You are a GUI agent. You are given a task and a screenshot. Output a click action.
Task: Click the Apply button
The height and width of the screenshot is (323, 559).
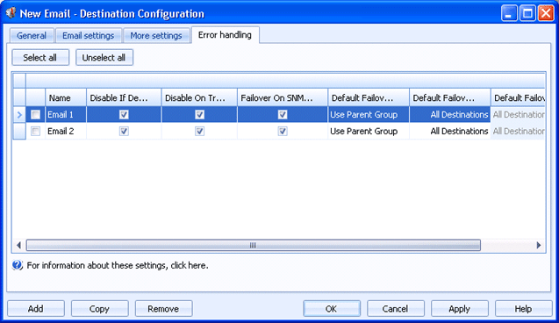coord(460,308)
